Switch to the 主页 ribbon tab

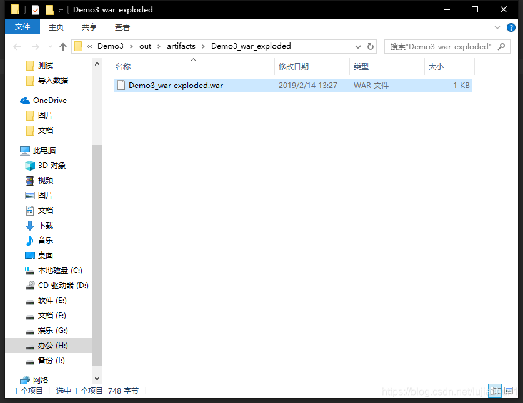tap(56, 27)
